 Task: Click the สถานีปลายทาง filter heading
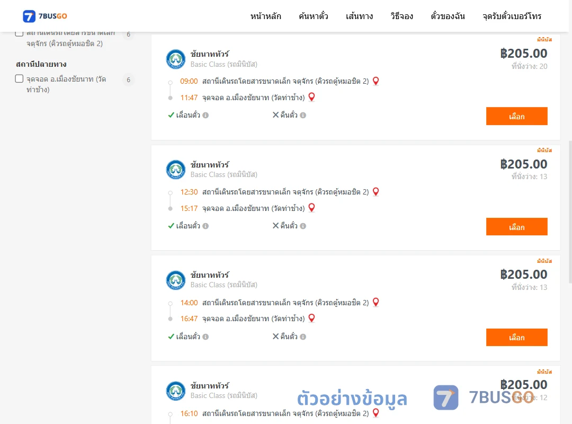click(x=41, y=64)
